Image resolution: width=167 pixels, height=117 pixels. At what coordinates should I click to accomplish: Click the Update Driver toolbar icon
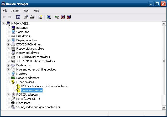click(x=56, y=17)
